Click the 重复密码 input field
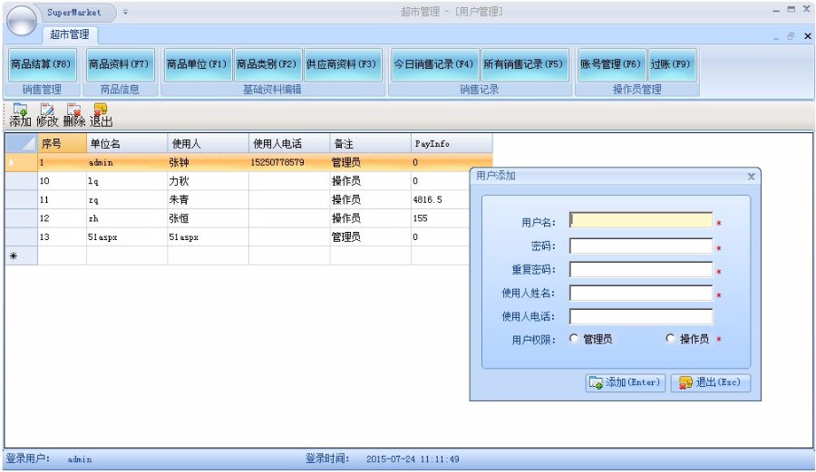The image size is (816, 472). coord(641,269)
